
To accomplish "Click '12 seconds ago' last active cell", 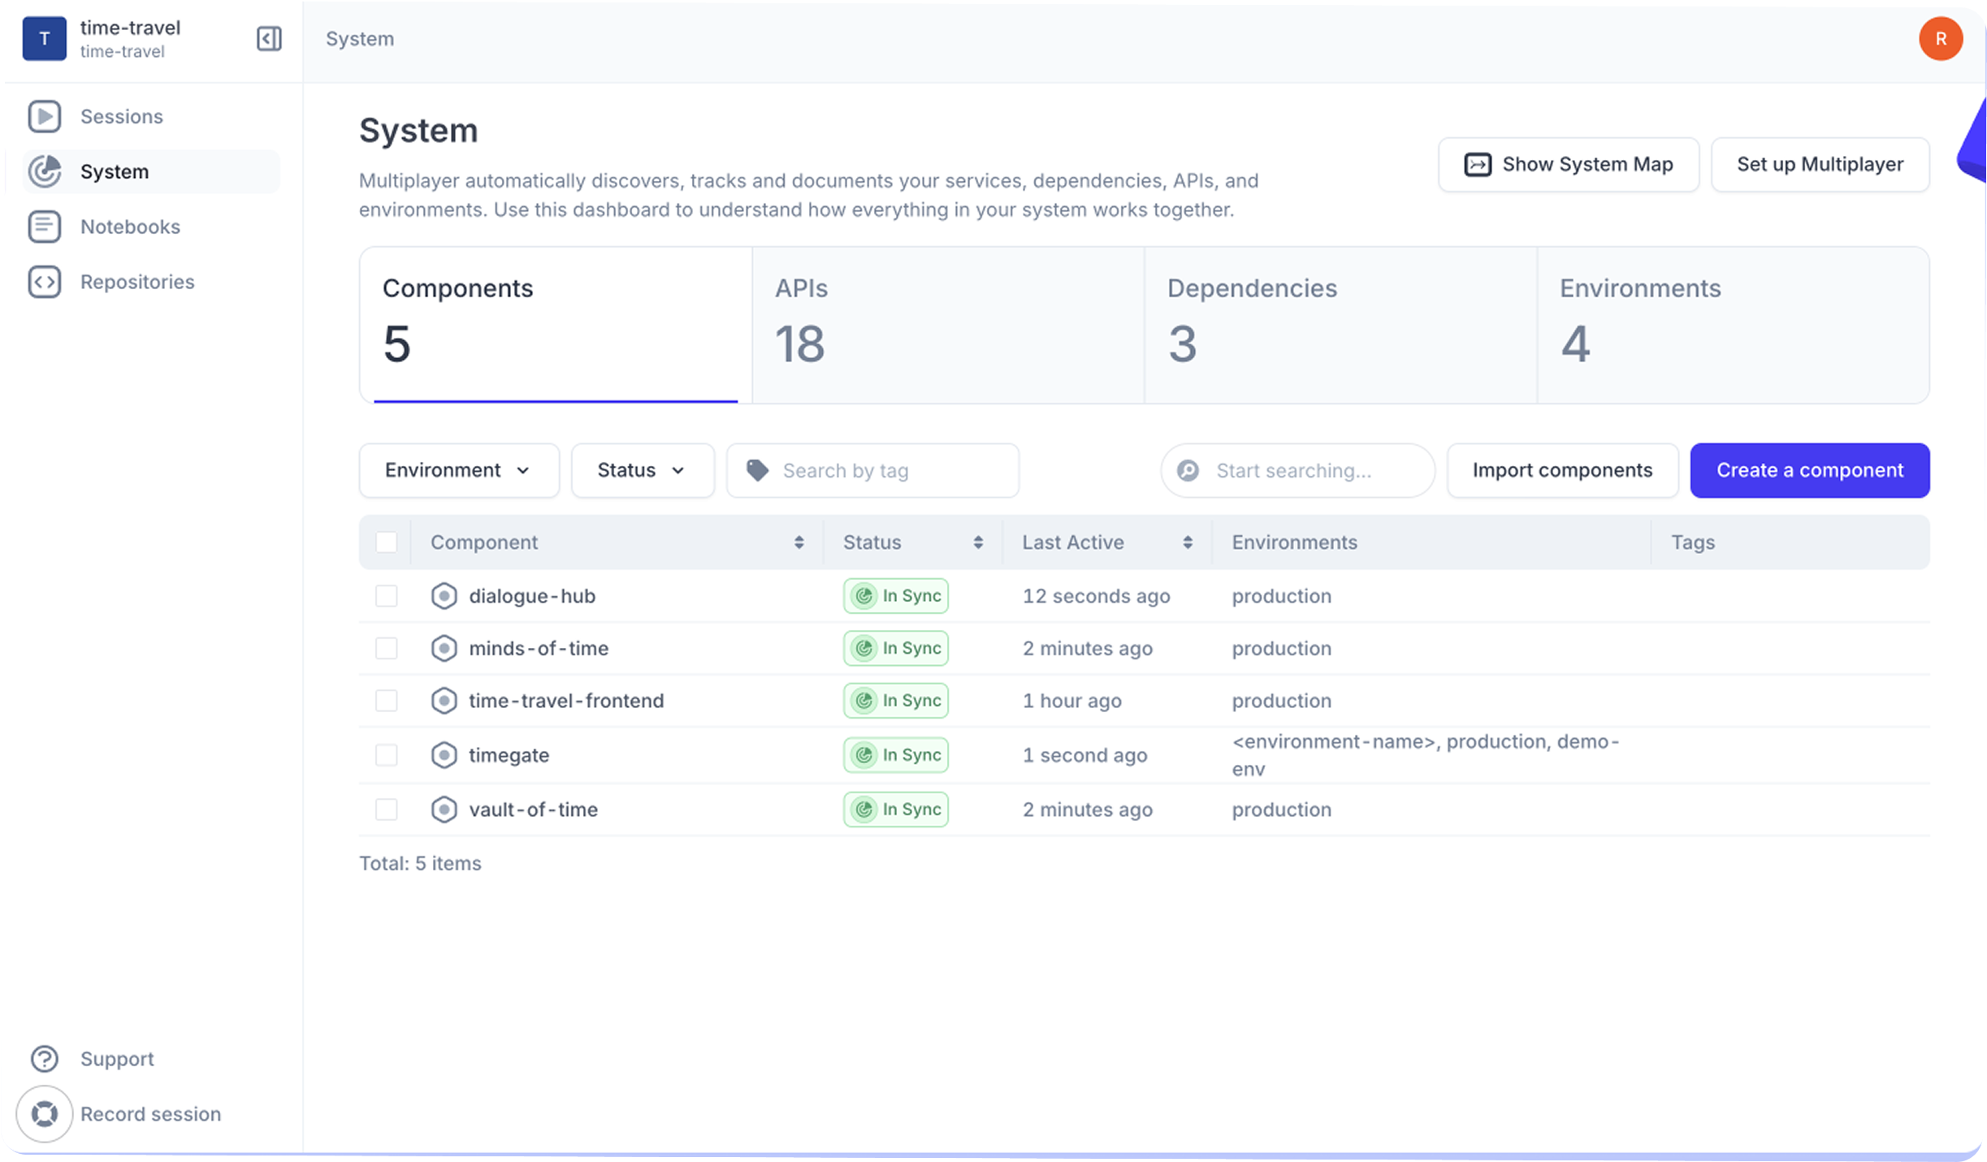I will click(1096, 596).
